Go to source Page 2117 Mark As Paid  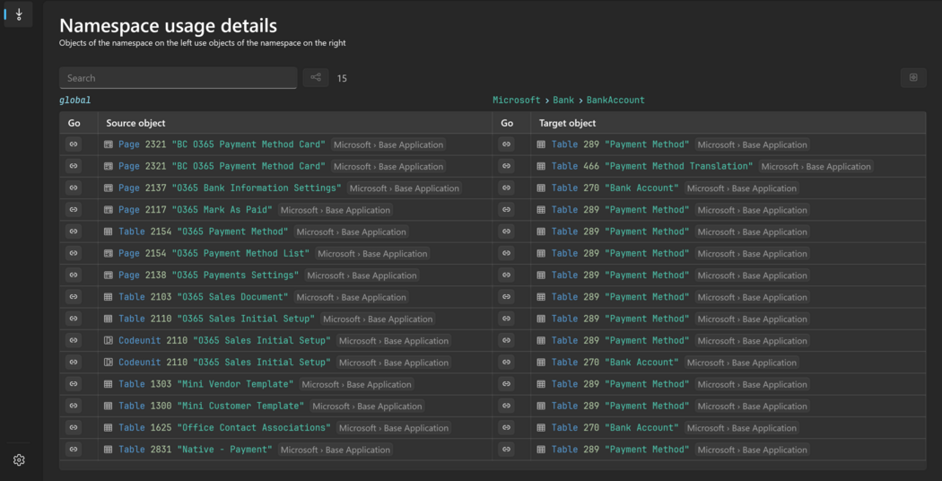(74, 210)
